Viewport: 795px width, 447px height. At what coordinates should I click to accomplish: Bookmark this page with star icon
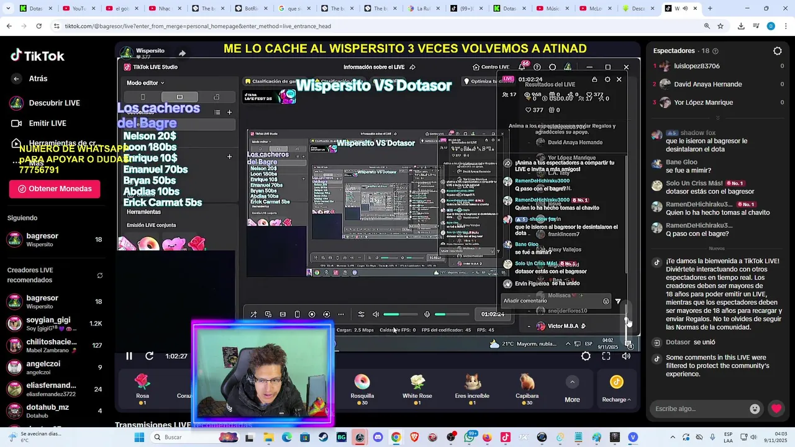pyautogui.click(x=720, y=26)
